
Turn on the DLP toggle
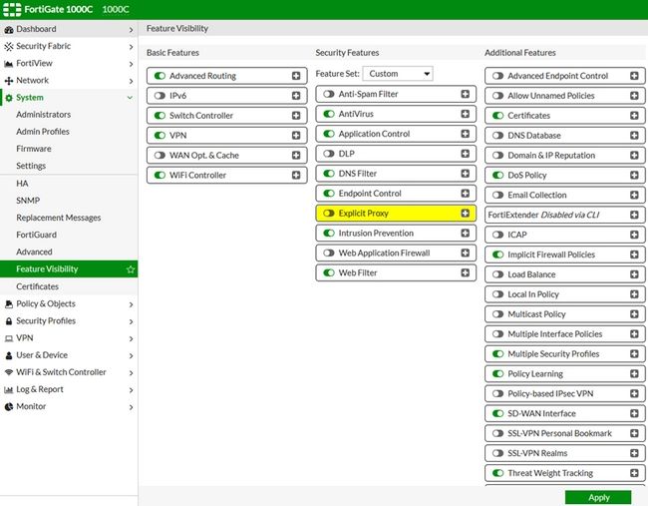tap(329, 154)
